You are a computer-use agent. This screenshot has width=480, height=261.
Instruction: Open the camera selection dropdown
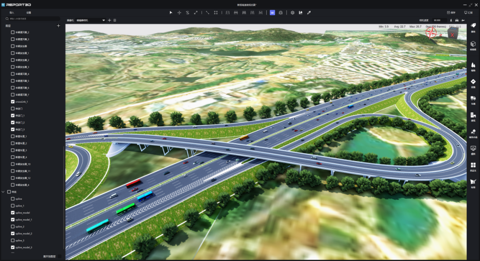[104, 20]
